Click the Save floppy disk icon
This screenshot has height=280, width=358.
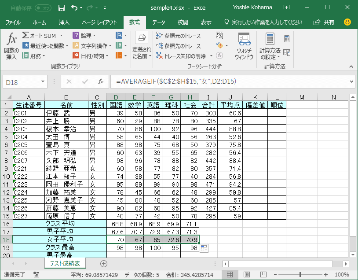coord(62,8)
